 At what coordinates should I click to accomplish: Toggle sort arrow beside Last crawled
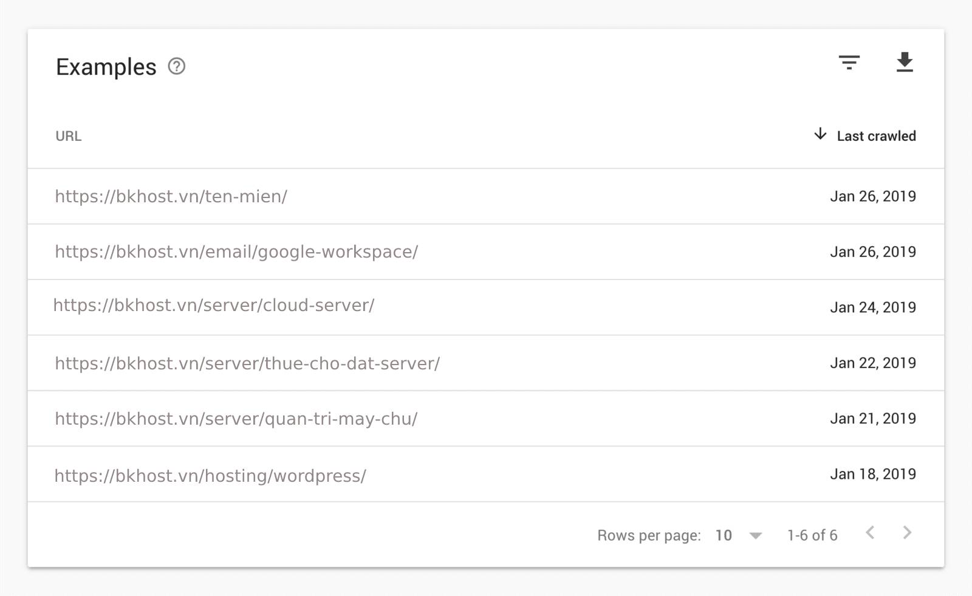coord(820,134)
